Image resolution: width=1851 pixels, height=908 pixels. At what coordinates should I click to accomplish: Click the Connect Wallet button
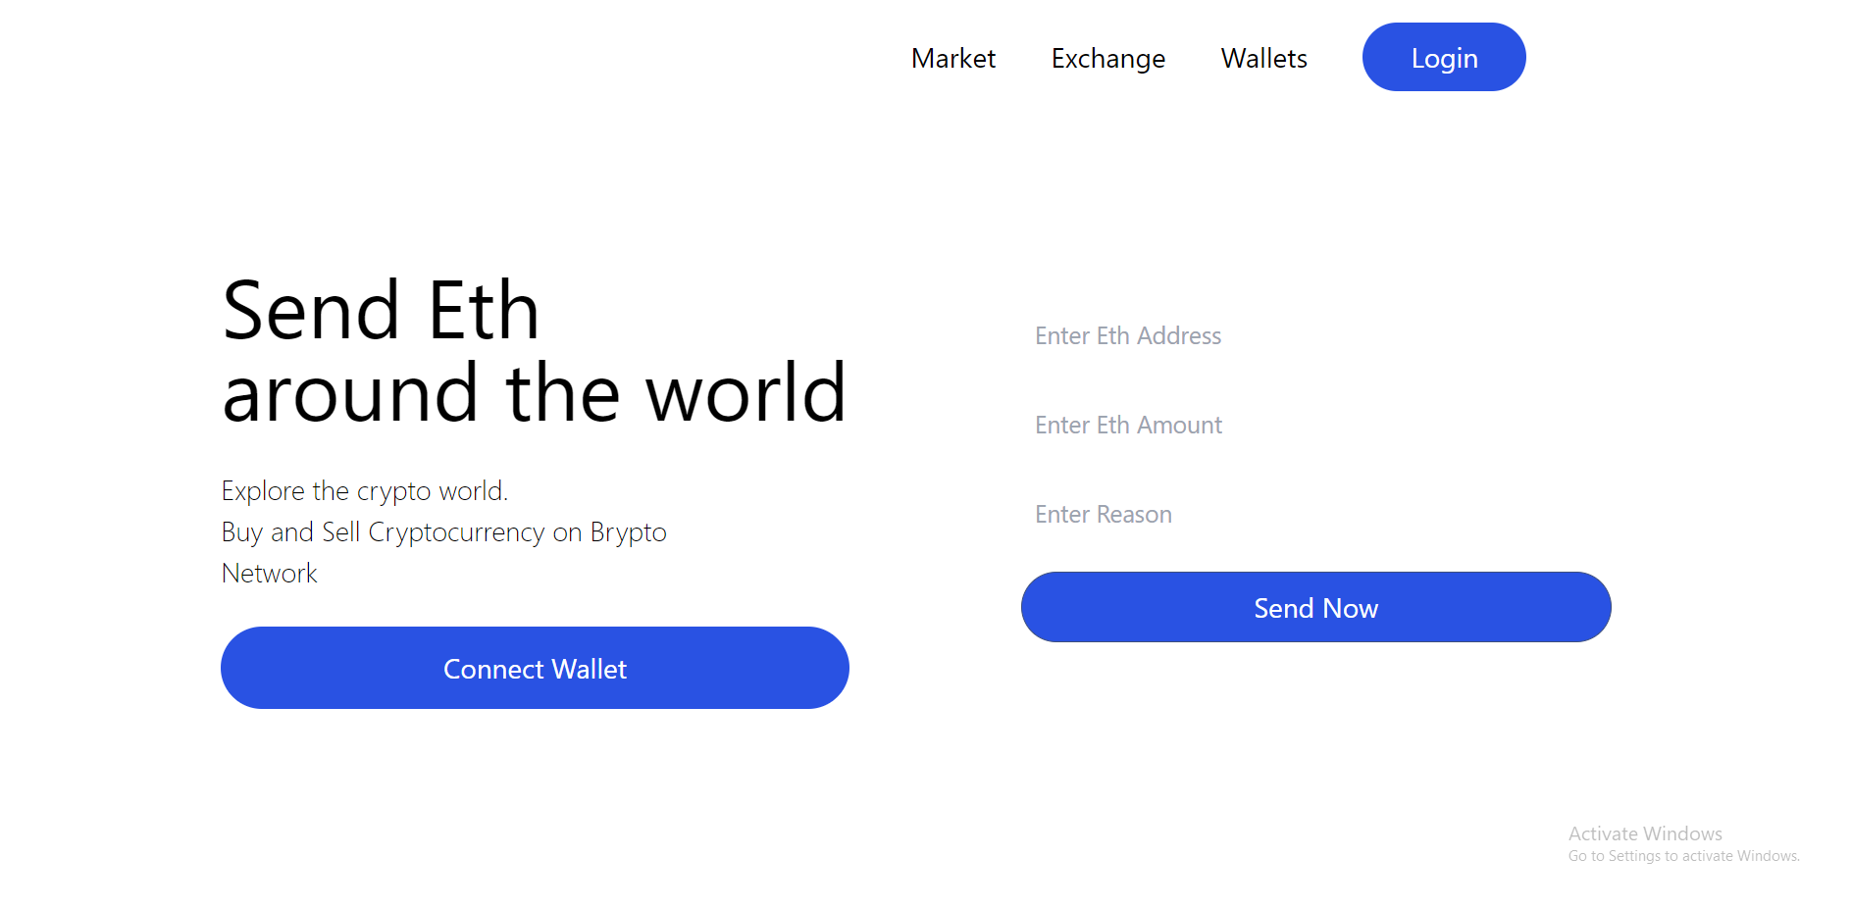pos(535,669)
